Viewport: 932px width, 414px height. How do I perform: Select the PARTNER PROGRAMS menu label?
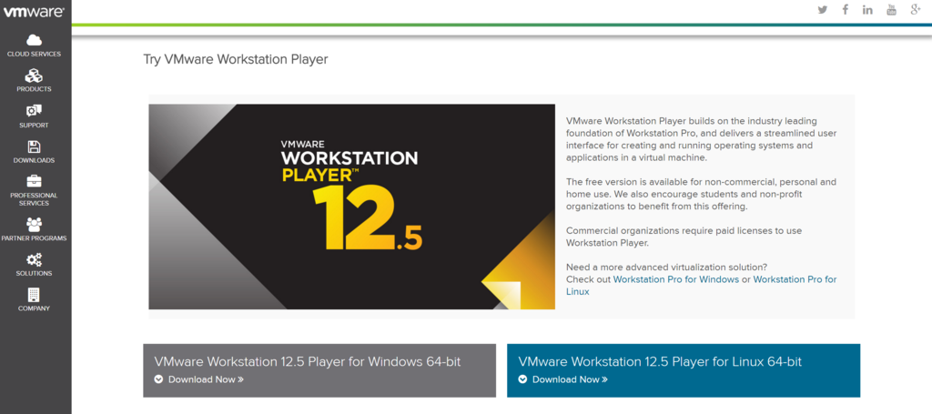[x=34, y=238]
